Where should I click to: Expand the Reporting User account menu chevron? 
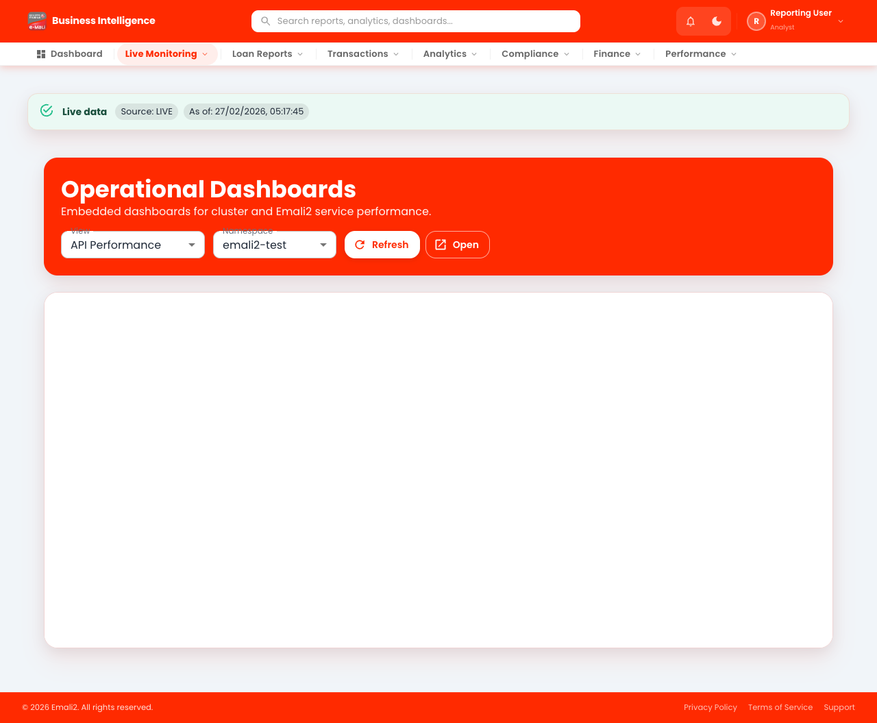[x=841, y=21]
